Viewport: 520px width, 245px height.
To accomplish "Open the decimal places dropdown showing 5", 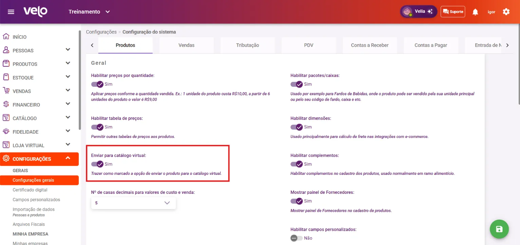I will tap(133, 203).
